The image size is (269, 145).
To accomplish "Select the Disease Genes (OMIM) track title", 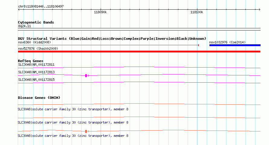I will 39,98.
